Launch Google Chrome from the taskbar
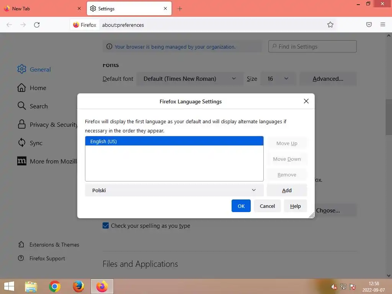The height and width of the screenshot is (294, 392). point(55,286)
